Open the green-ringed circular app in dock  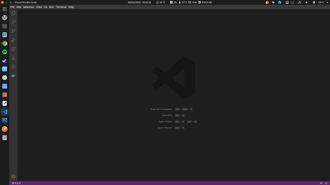tap(5, 78)
